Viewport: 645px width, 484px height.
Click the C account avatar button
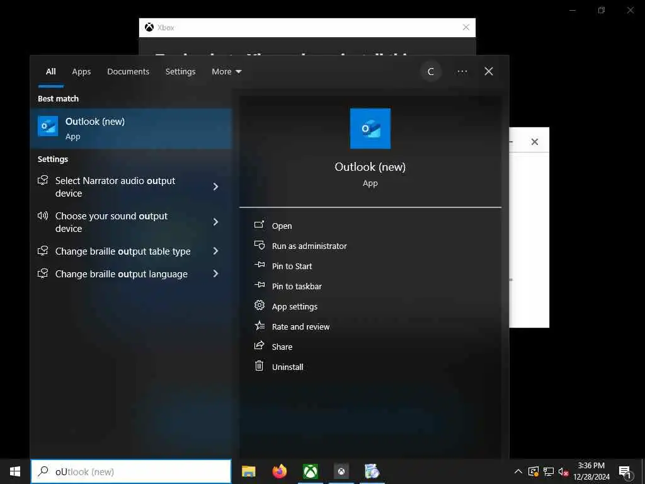coord(431,72)
